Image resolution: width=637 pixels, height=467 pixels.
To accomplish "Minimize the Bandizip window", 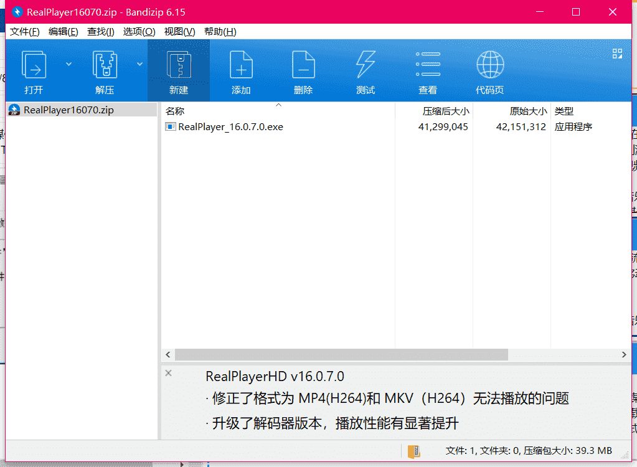I will (539, 12).
